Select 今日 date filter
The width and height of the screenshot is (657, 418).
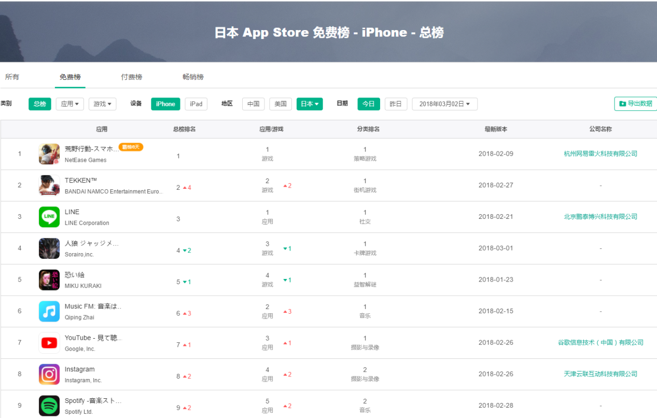coord(369,104)
